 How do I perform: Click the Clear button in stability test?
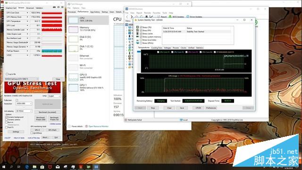click(x=169, y=108)
